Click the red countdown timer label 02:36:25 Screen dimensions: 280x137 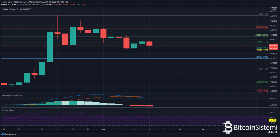274,48
